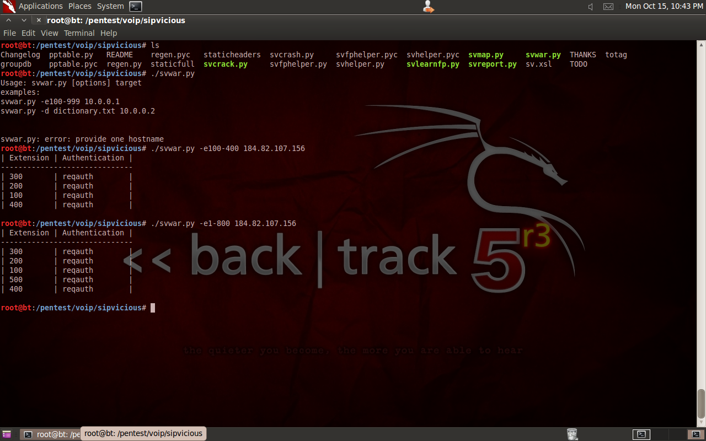The image size is (706, 441).
Task: Click example 'svwar.py -d dictionary.txt 10.0.0.2'
Action: (x=78, y=111)
